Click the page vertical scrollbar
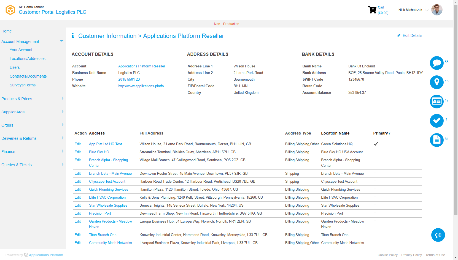Image resolution: width=458 pixels, height=260 pixels. click(x=456, y=110)
